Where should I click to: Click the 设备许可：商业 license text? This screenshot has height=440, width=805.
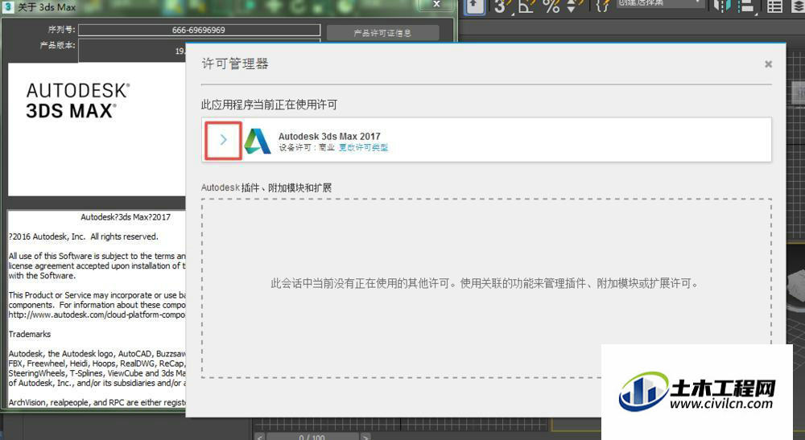pyautogui.click(x=307, y=148)
